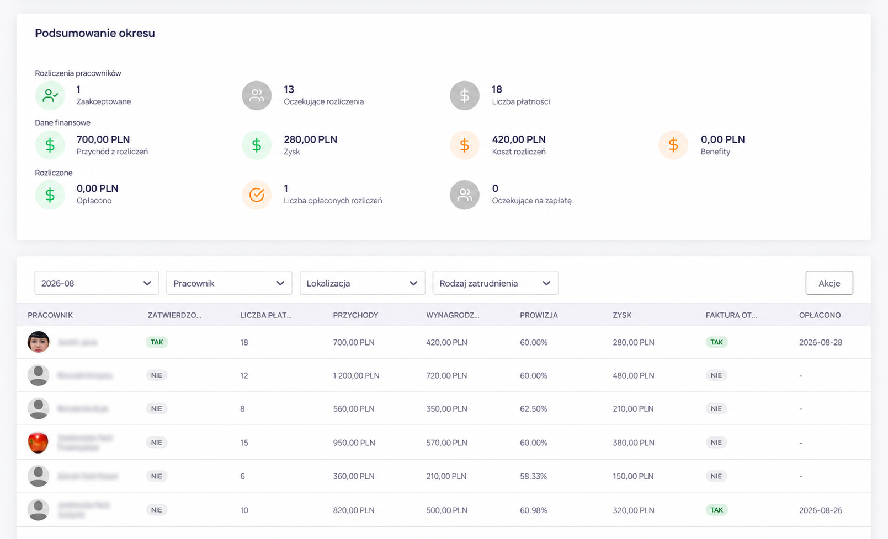The image size is (888, 539).
Task: Click the 150,00 PLN profit cell
Action: coord(633,476)
